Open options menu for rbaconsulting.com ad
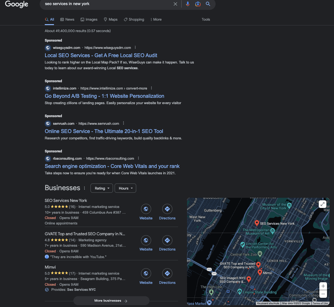This screenshot has width=334, height=307. coord(138,158)
